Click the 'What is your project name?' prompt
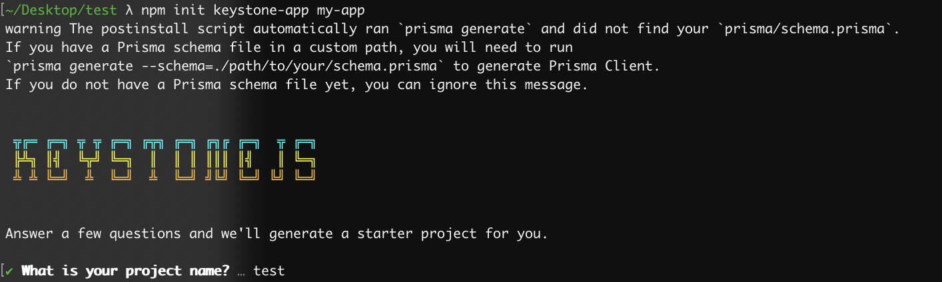Screen dimensions: 942x282 pyautogui.click(x=125, y=271)
